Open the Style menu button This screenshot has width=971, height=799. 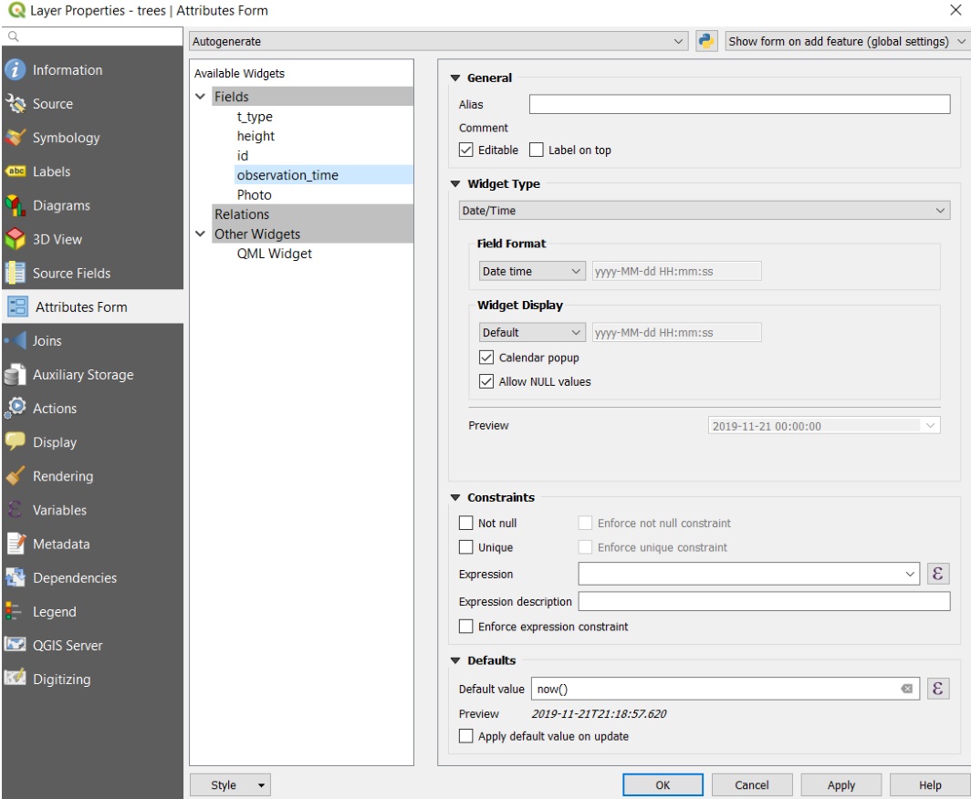(230, 785)
